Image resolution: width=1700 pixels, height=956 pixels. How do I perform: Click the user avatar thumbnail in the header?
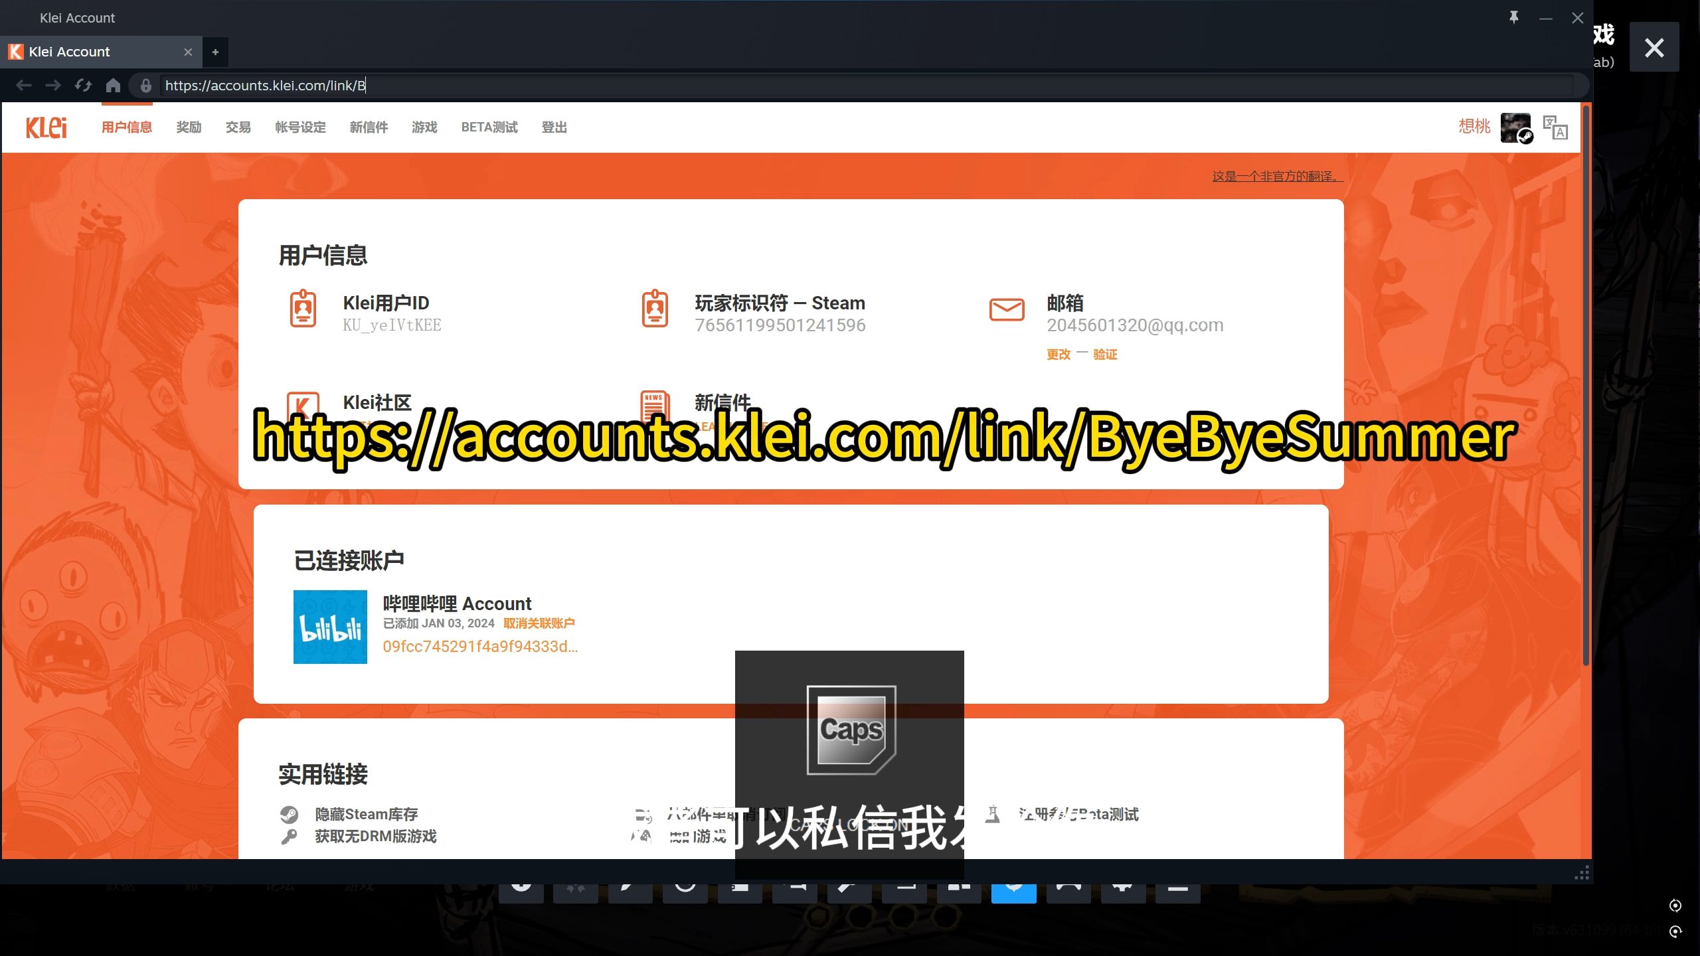(1516, 127)
